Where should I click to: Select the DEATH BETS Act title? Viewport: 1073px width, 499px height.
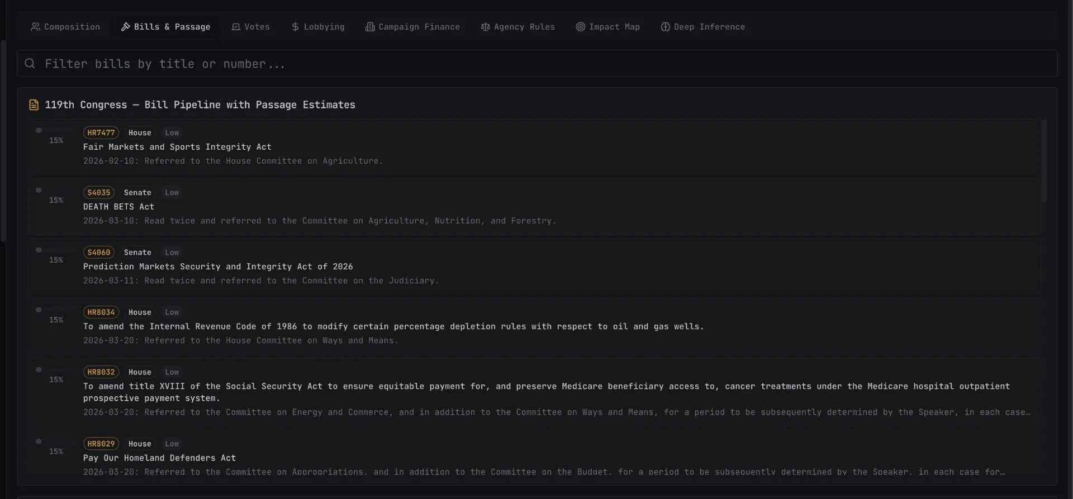click(118, 207)
